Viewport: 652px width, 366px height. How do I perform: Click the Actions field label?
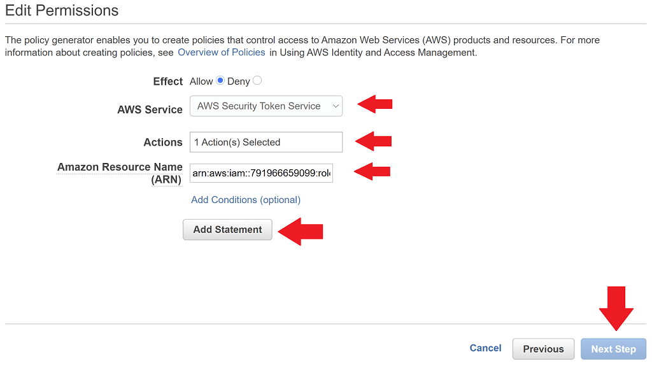tap(163, 143)
